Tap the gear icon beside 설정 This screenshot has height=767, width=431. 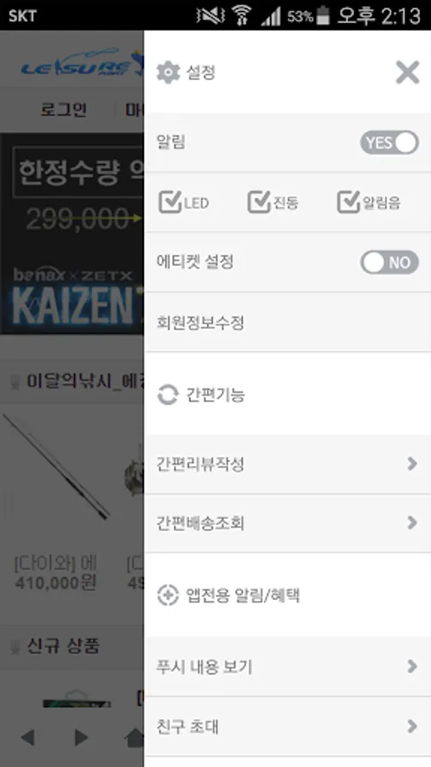(168, 72)
